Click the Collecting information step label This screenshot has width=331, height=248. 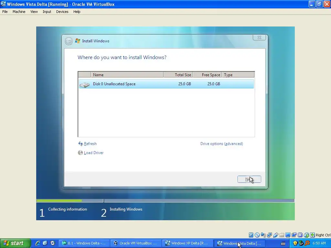[x=68, y=209]
